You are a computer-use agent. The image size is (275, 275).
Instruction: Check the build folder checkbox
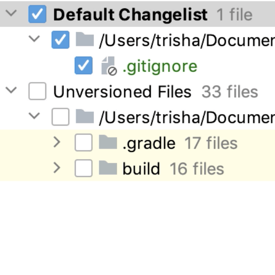[83, 169]
